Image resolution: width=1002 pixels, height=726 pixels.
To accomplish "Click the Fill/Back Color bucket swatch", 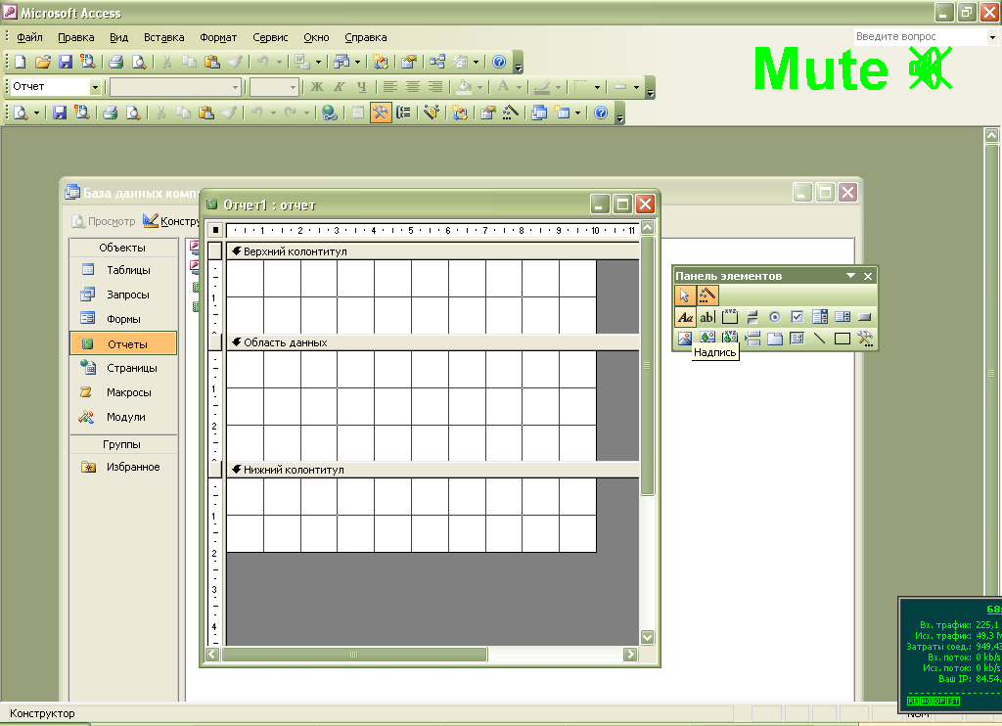I will pos(465,87).
